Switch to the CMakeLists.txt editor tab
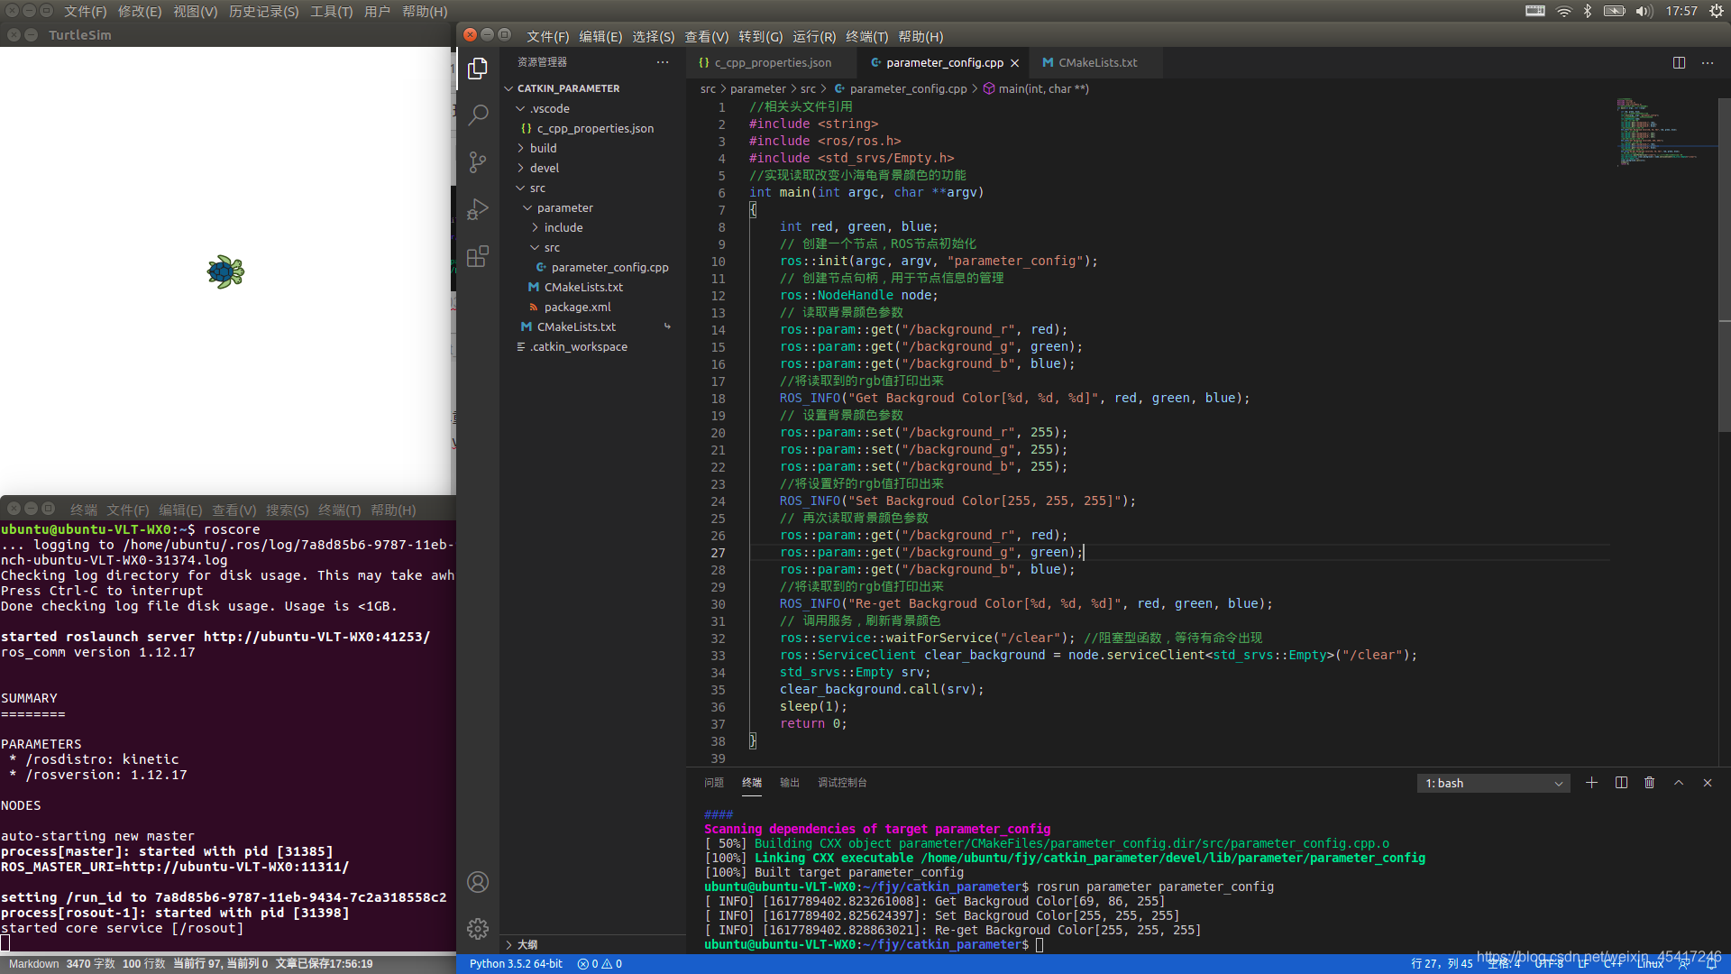Image resolution: width=1731 pixels, height=974 pixels. [x=1097, y=63]
